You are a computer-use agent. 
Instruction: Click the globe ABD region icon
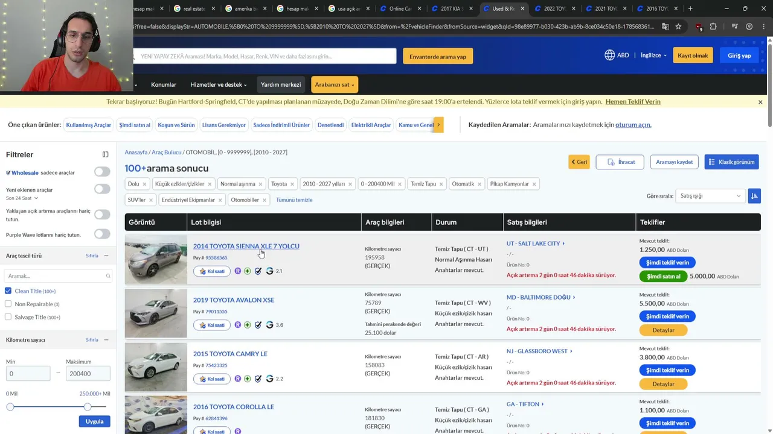point(610,55)
